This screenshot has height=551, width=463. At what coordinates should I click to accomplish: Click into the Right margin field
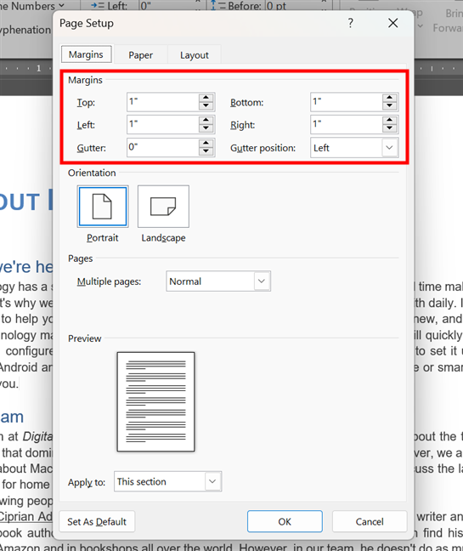pyautogui.click(x=347, y=124)
